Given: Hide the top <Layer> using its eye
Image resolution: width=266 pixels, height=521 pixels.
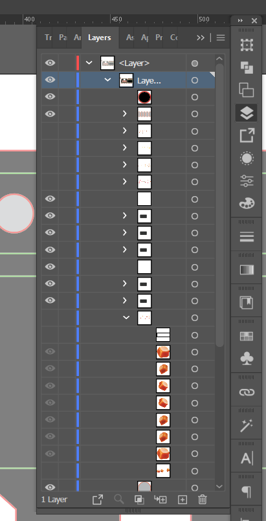Looking at the screenshot, I should pos(50,63).
